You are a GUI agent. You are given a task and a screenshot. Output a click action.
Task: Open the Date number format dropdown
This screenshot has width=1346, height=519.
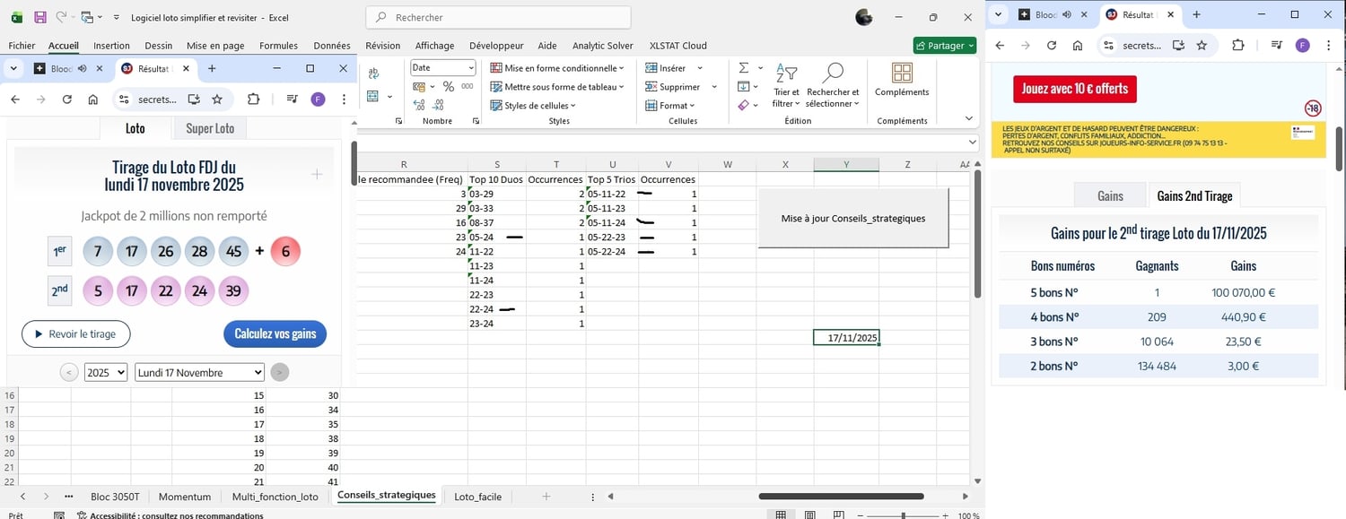pyautogui.click(x=471, y=68)
